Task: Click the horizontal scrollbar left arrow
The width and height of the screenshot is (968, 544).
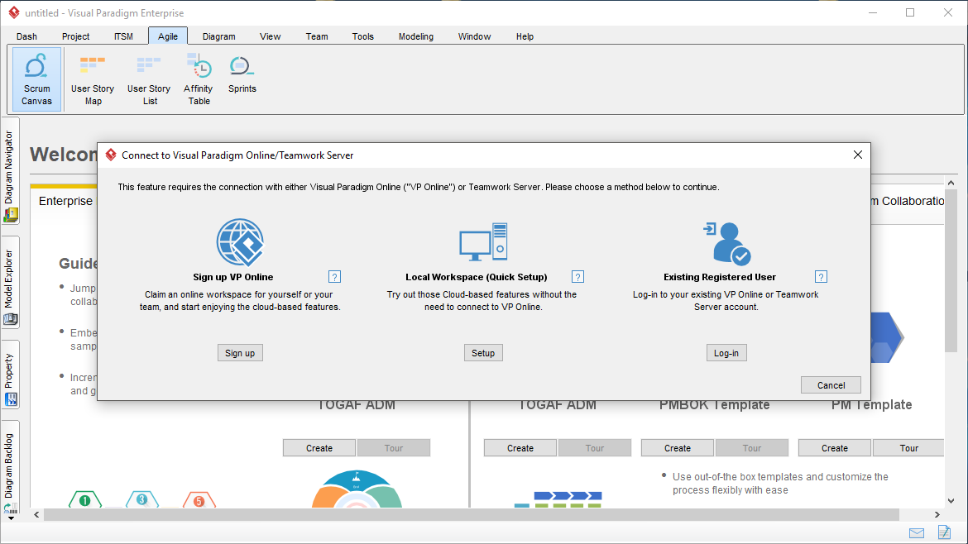Action: pyautogui.click(x=36, y=514)
